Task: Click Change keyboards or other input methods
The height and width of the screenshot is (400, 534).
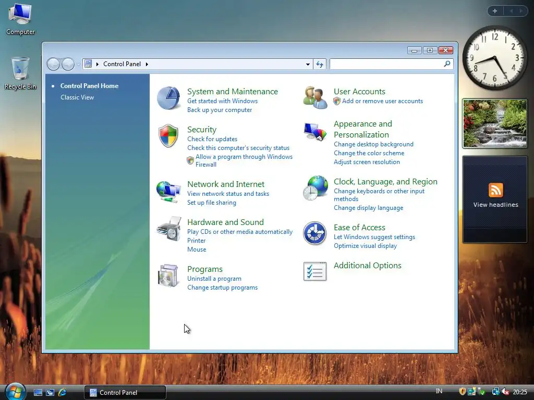Action: [379, 195]
